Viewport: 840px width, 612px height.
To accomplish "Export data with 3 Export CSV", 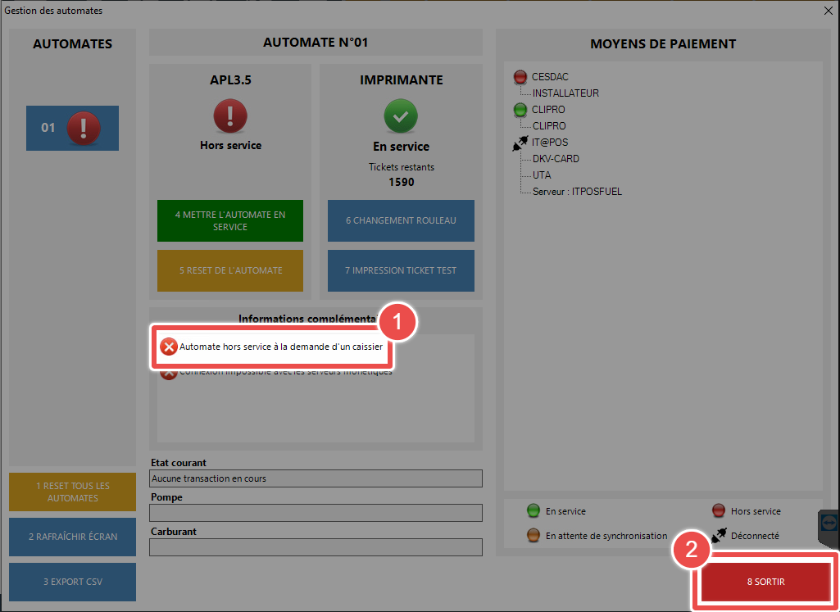I will [x=72, y=582].
